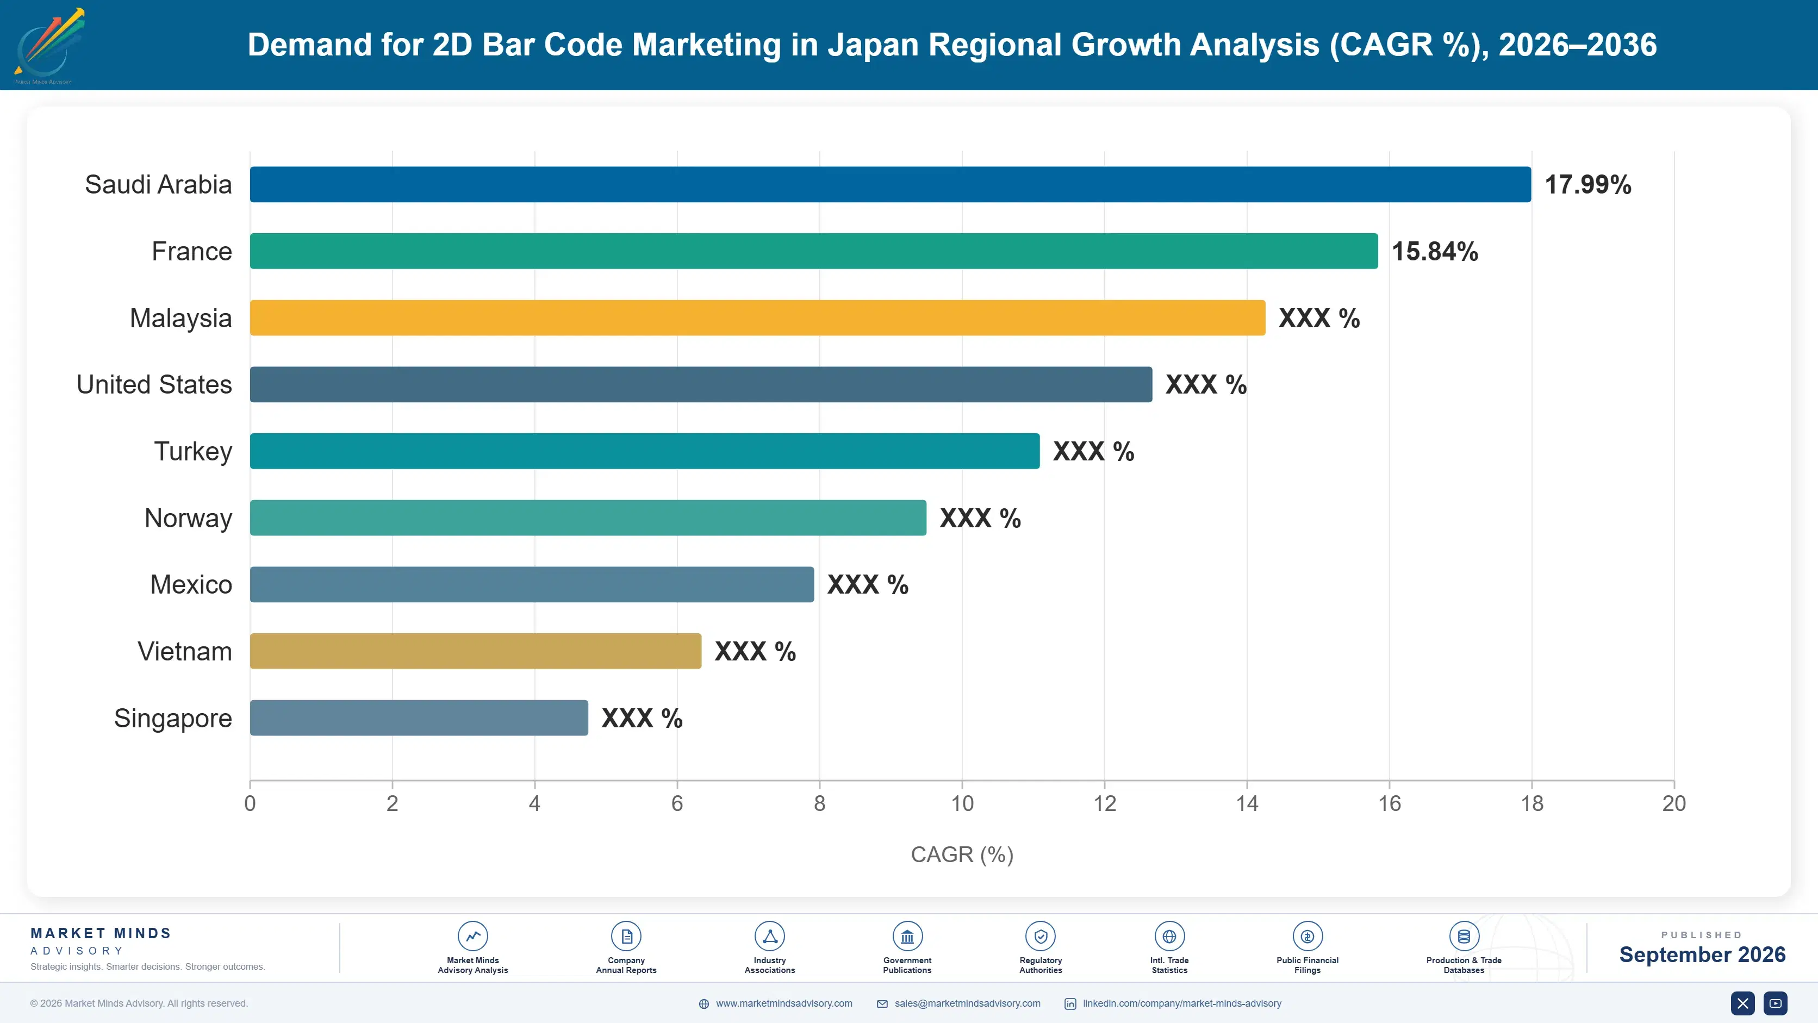Click the Singapore bar in chart
This screenshot has width=1818, height=1023.
(x=419, y=718)
